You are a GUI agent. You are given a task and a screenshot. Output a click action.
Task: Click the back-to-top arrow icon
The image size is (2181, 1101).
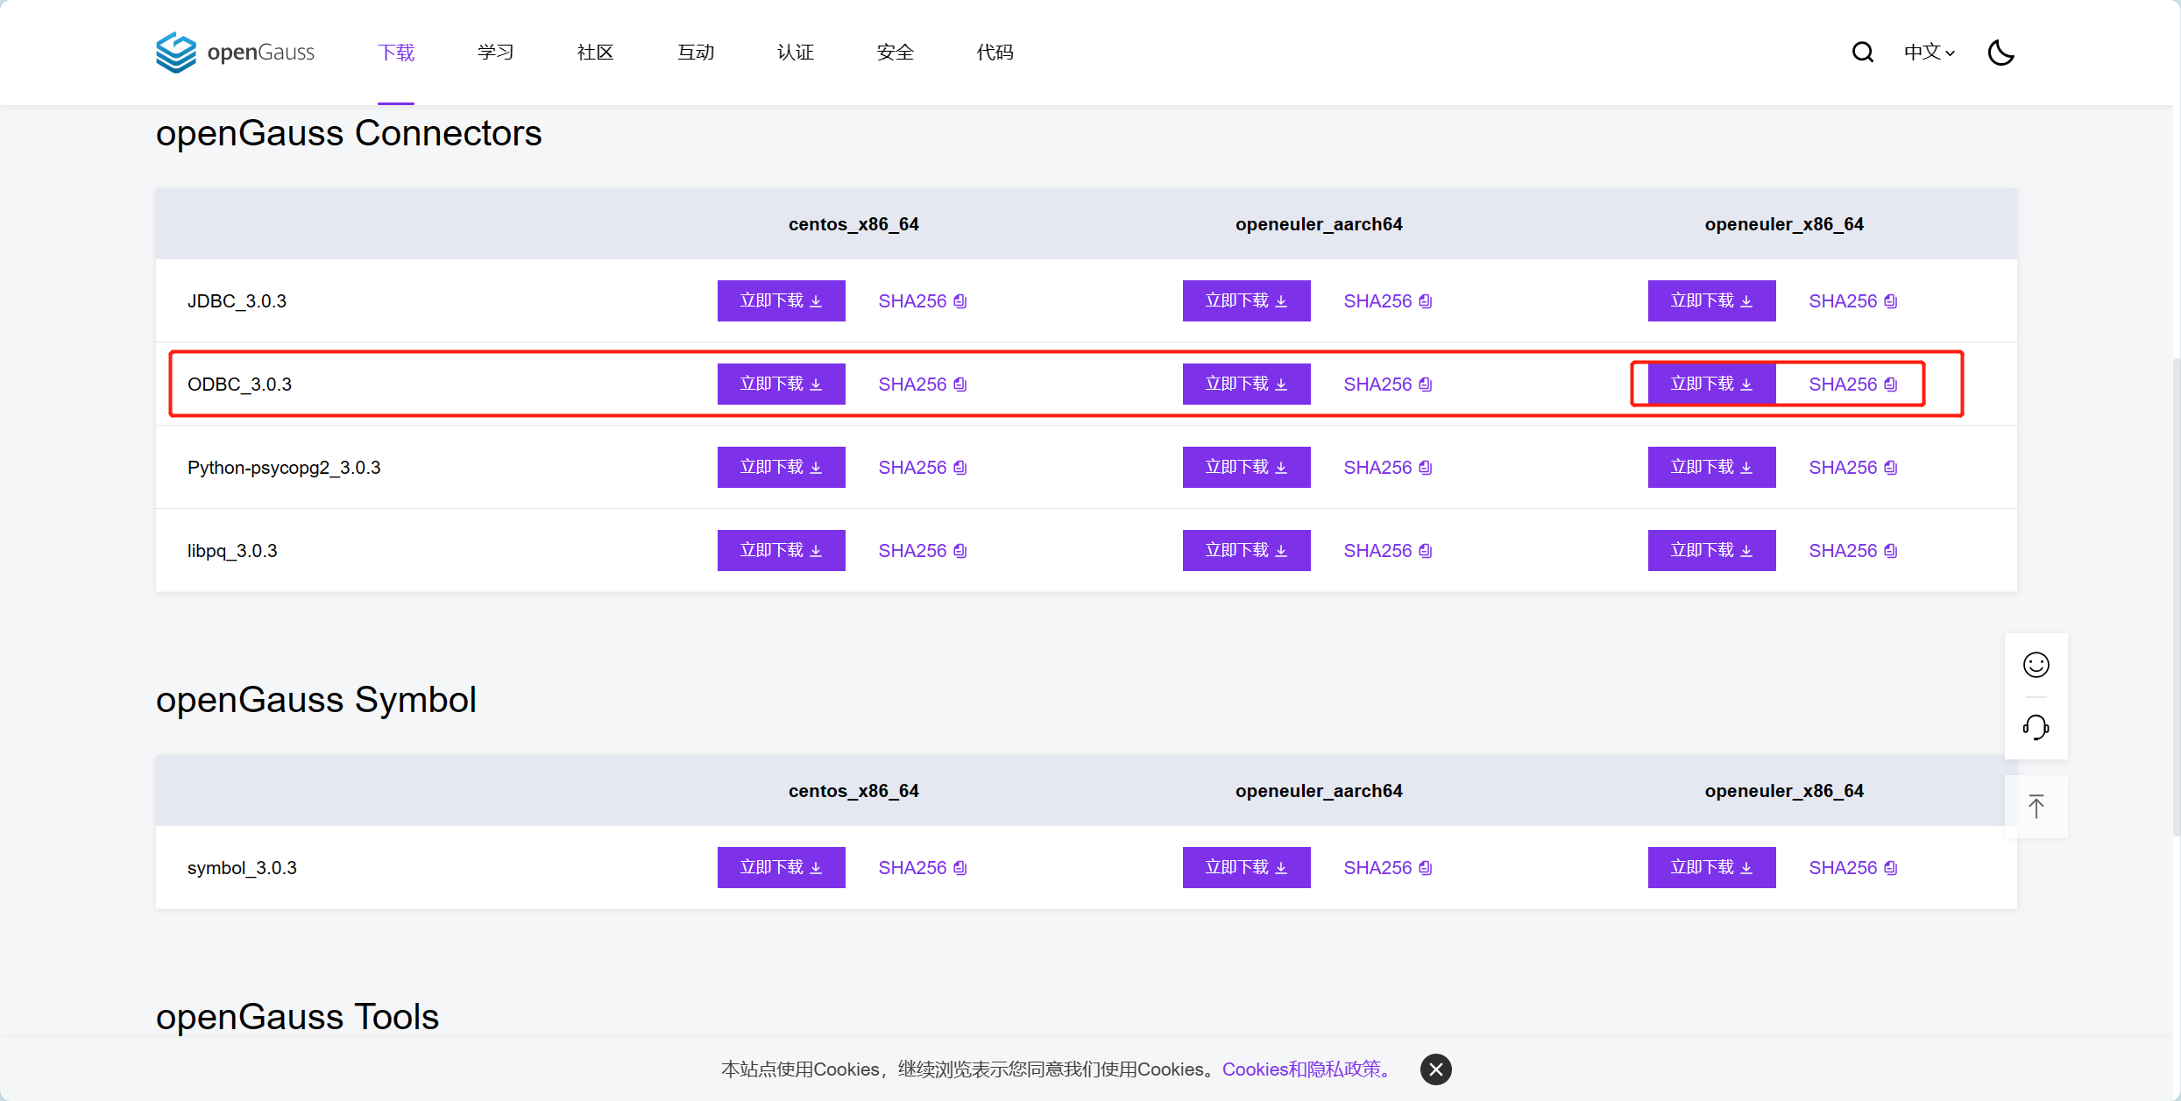pos(2036,806)
